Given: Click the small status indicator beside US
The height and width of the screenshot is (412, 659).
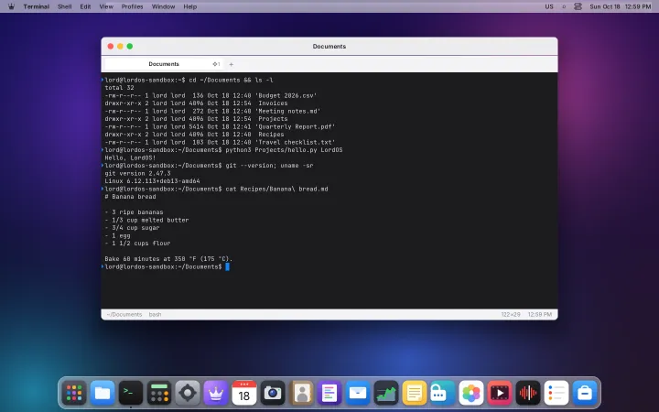Looking at the screenshot, I should 564,6.
